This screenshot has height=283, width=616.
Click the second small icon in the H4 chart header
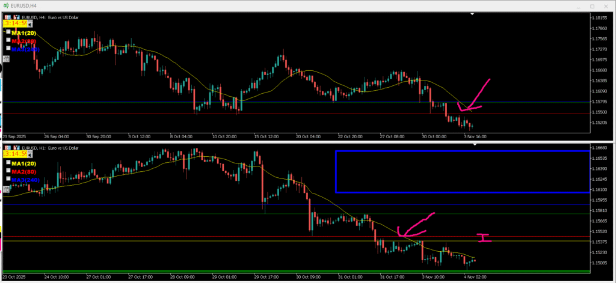pyautogui.click(x=14, y=17)
